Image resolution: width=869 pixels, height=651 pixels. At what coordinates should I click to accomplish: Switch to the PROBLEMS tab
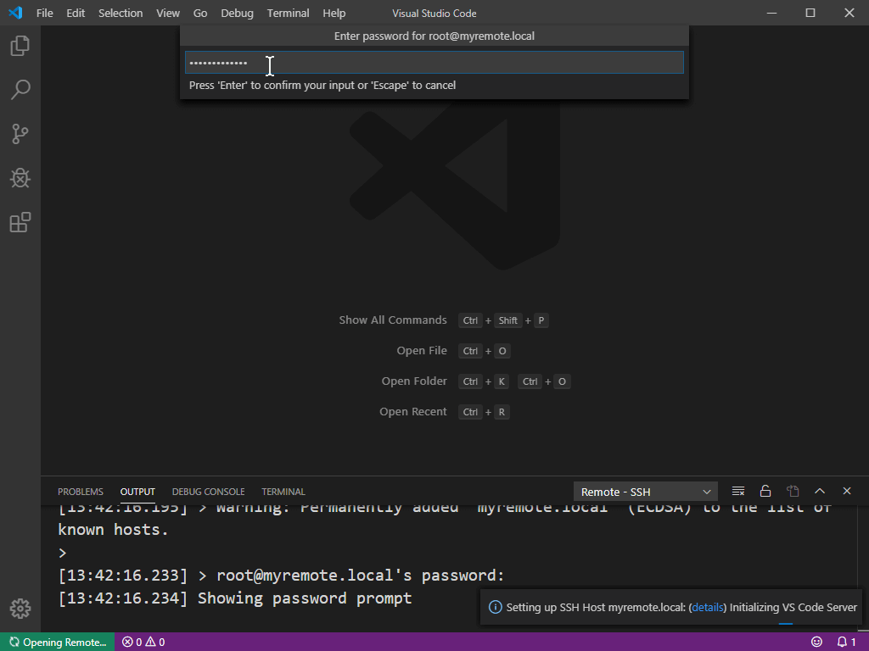pos(80,492)
